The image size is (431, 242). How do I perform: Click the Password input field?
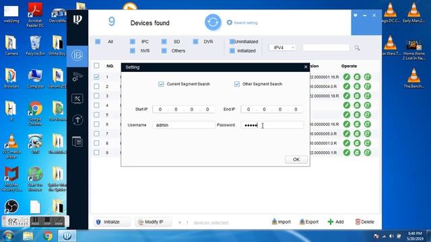272,125
